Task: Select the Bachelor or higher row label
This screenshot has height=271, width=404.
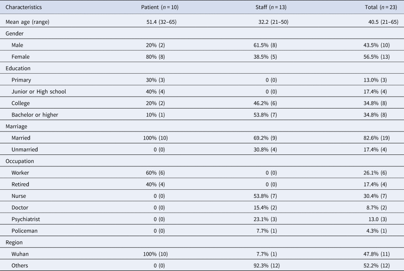Action: click(36, 115)
